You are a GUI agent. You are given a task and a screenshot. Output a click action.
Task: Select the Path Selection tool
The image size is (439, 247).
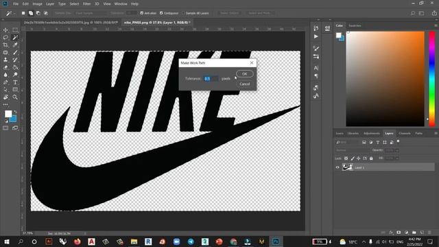[x=5, y=90]
